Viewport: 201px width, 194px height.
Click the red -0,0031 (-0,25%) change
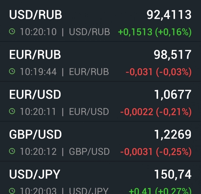point(156,151)
